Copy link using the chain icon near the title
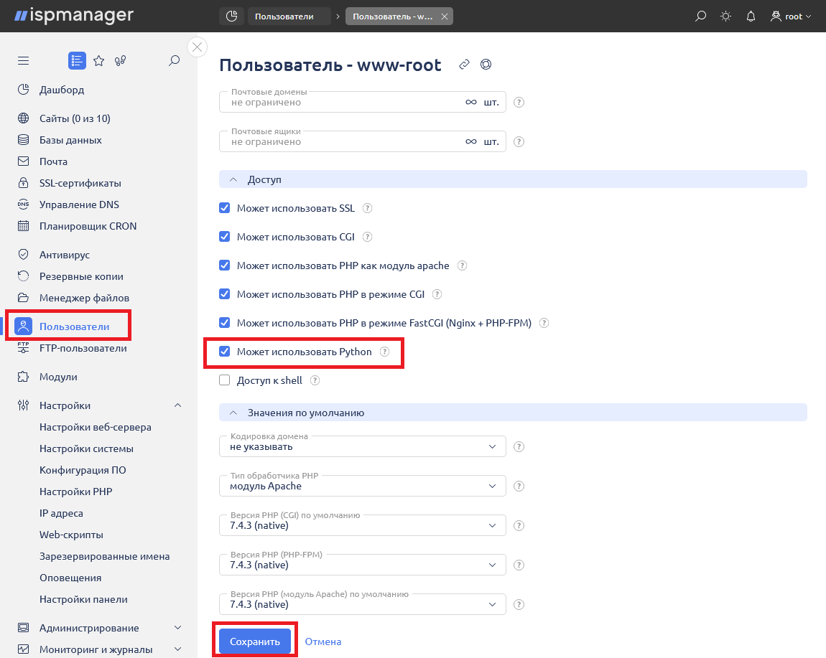The height and width of the screenshot is (658, 826). pyautogui.click(x=464, y=64)
